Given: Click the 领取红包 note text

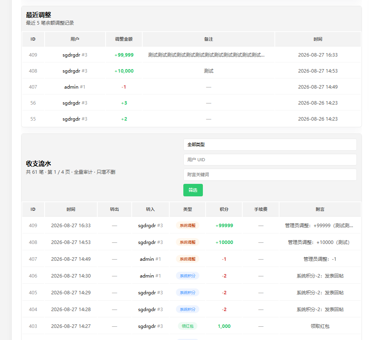Looking at the screenshot, I should click(x=320, y=326).
